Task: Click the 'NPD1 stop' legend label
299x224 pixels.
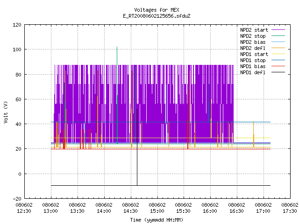Action: (x=253, y=60)
